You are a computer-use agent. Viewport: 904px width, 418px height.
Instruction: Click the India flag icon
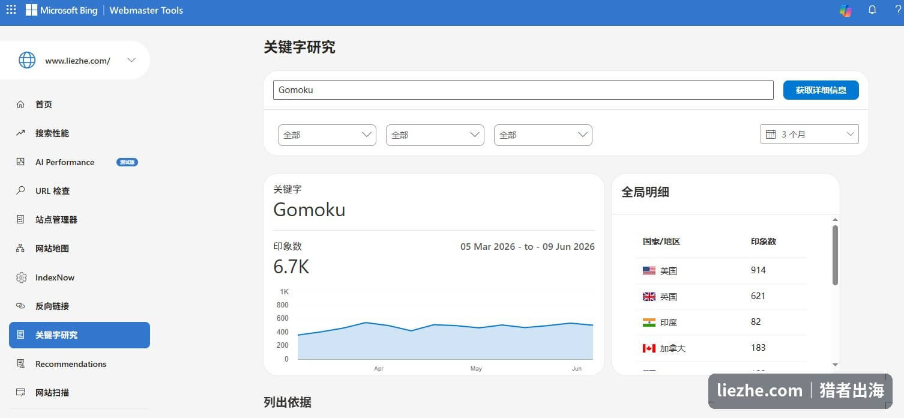point(649,323)
